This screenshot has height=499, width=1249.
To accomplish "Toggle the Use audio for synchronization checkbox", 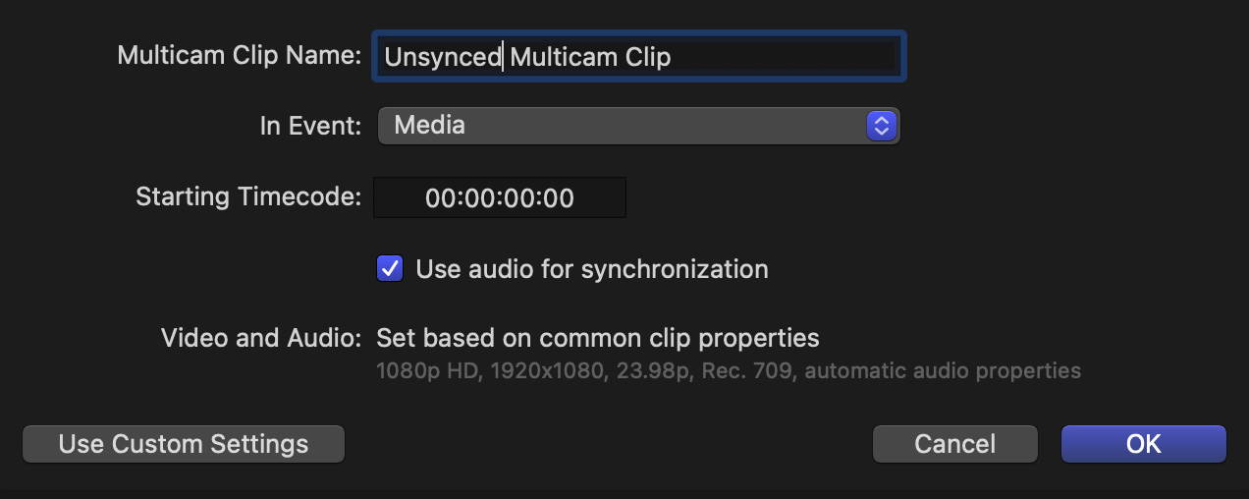I will point(390,268).
